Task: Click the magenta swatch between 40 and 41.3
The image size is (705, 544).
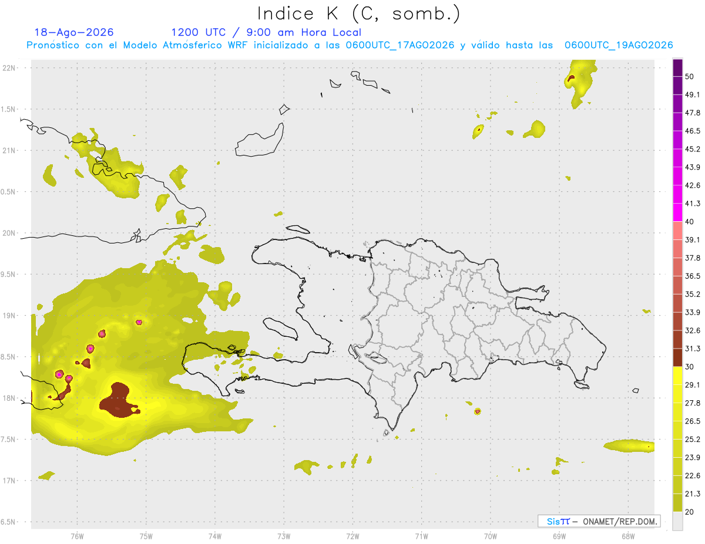Action: coord(677,212)
